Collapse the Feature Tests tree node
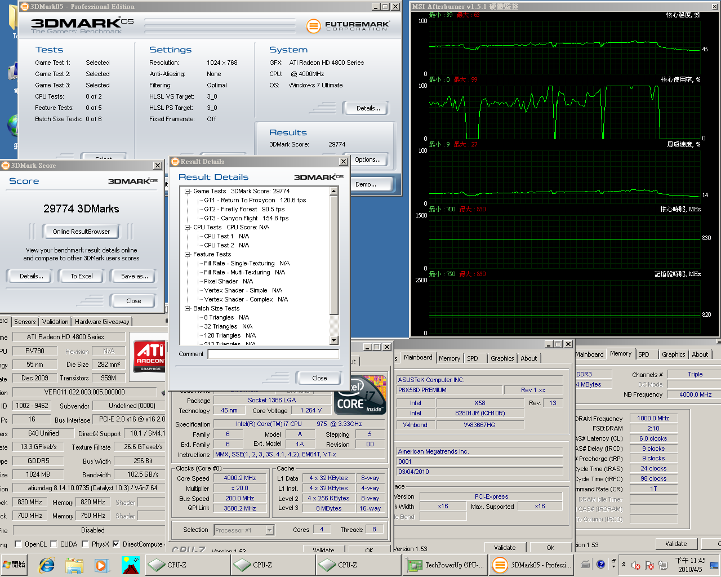This screenshot has width=721, height=577. point(188,254)
